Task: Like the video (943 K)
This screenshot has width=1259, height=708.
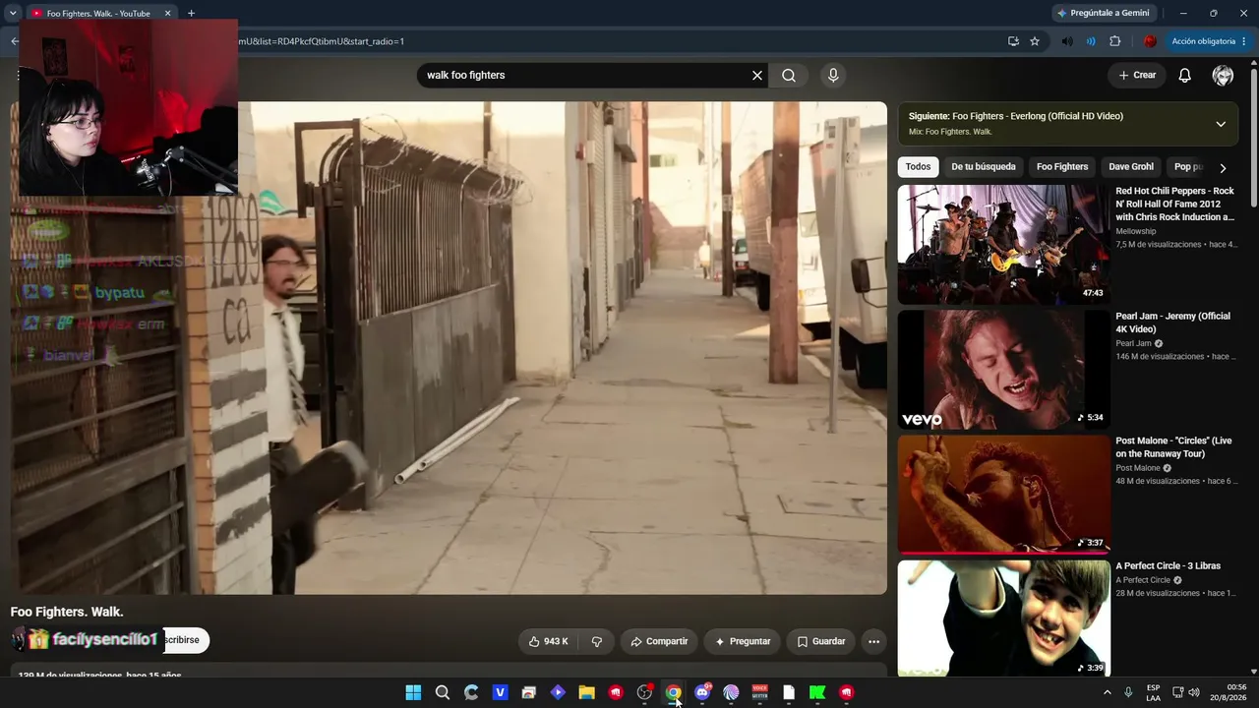Action: point(548,641)
